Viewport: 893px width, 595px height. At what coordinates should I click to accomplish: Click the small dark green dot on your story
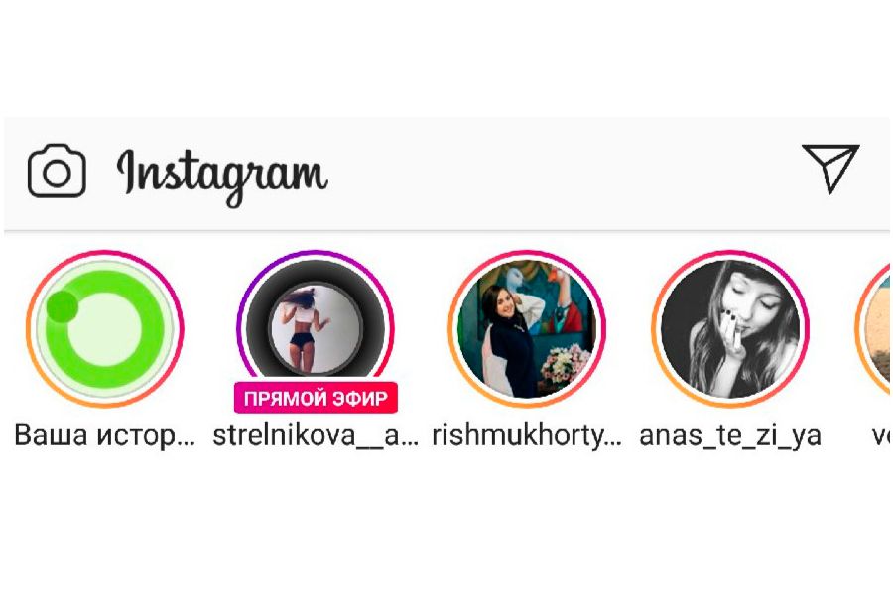point(62,306)
